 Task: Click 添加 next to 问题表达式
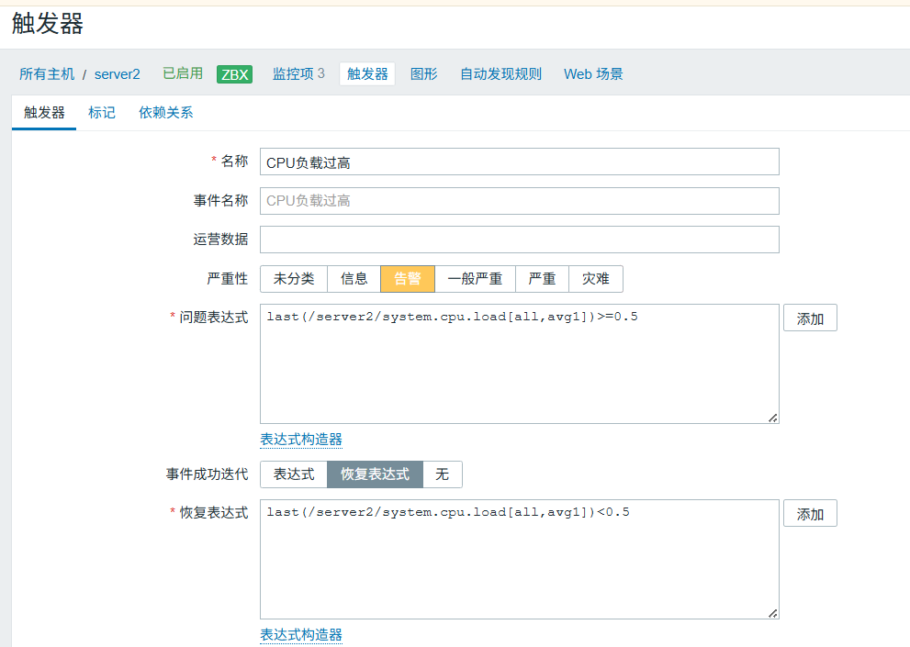click(x=810, y=318)
